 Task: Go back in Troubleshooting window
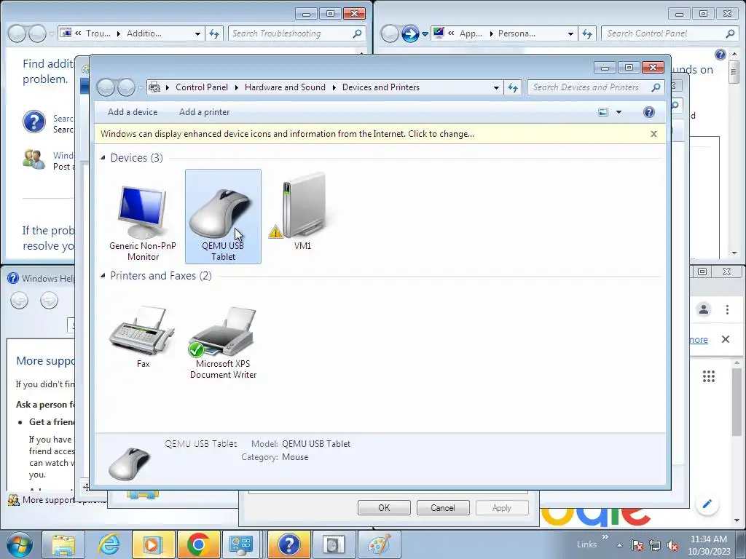(17, 33)
